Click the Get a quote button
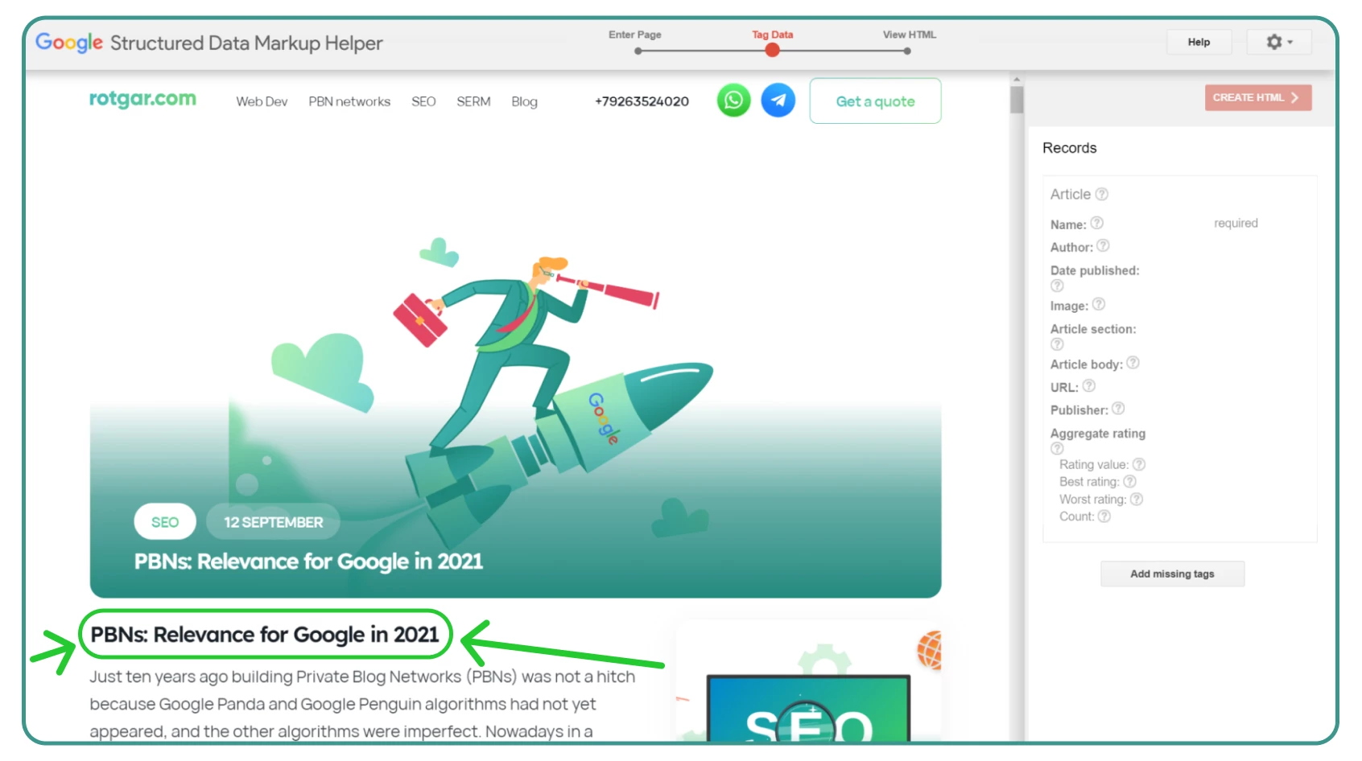Image resolution: width=1362 pixels, height=761 pixels. click(x=875, y=101)
